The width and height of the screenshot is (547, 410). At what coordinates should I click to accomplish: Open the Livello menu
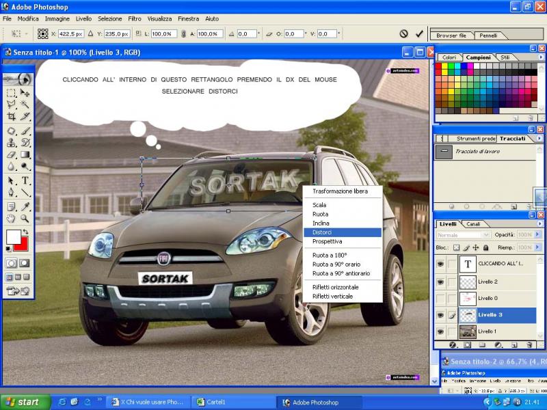coord(83,19)
